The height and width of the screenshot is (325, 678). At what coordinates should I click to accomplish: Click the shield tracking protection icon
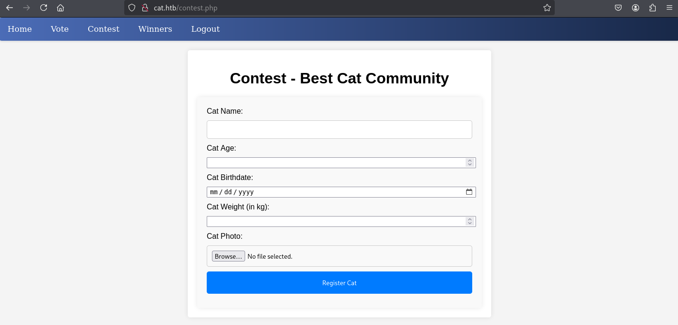point(132,8)
